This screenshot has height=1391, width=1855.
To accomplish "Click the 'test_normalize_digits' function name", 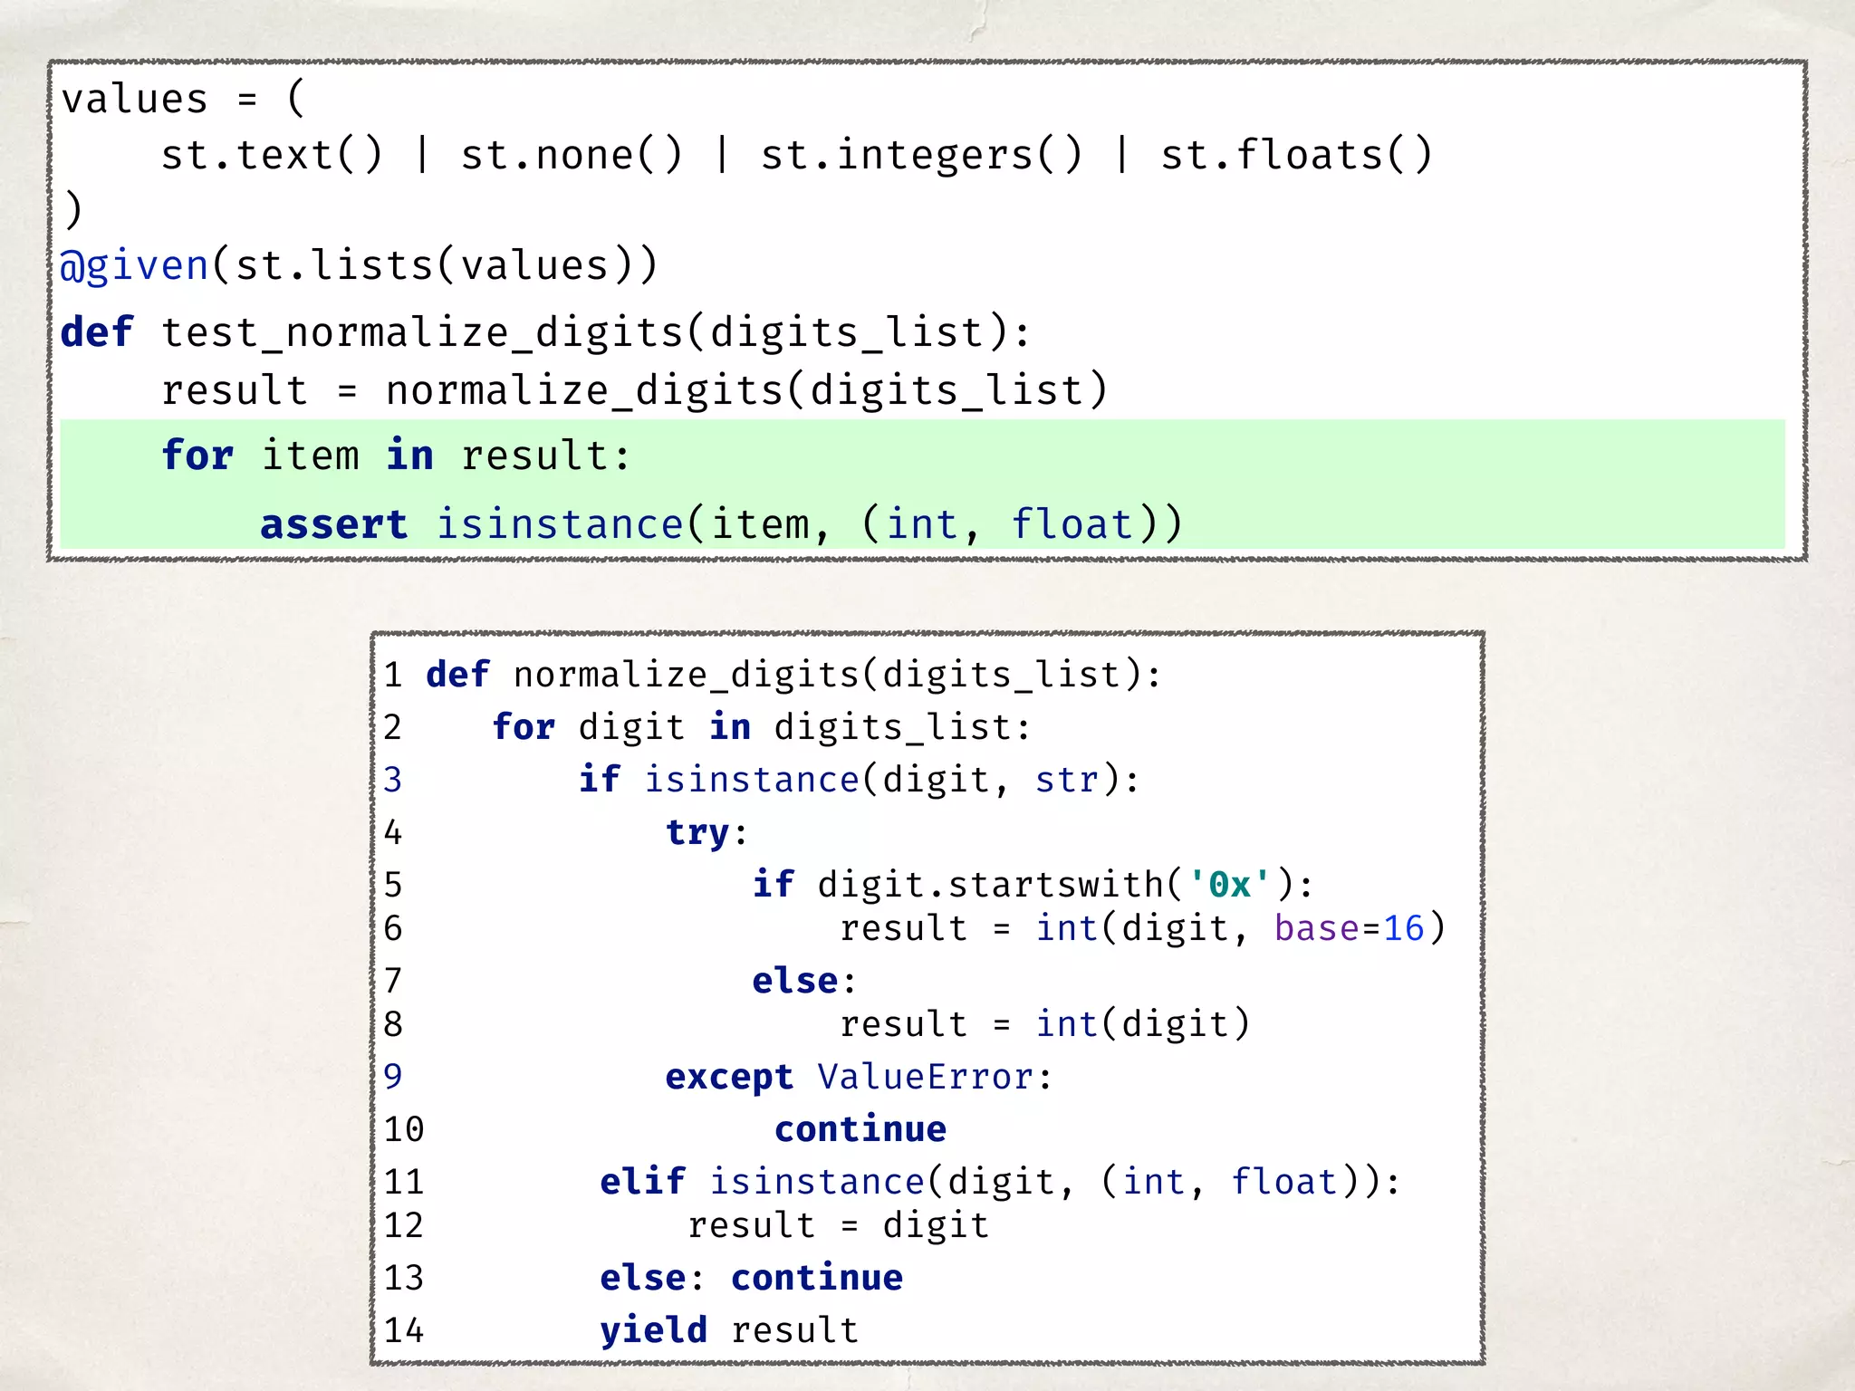I will pyautogui.click(x=422, y=332).
